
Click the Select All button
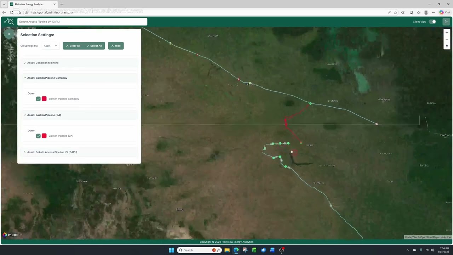tap(94, 46)
